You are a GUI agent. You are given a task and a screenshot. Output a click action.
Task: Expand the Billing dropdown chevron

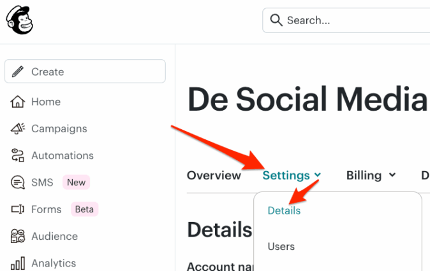(x=392, y=176)
